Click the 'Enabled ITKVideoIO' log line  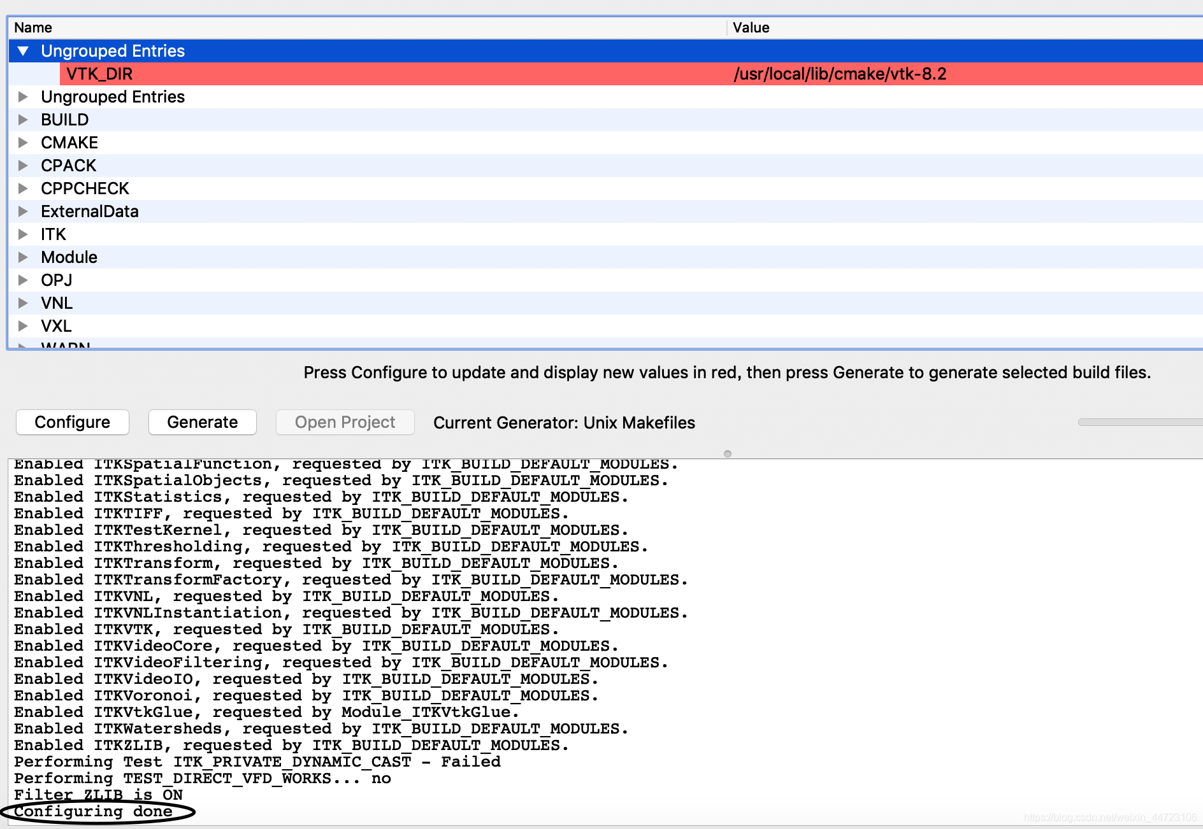point(306,679)
